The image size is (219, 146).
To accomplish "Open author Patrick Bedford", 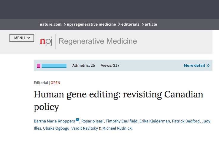I will 186,121.
